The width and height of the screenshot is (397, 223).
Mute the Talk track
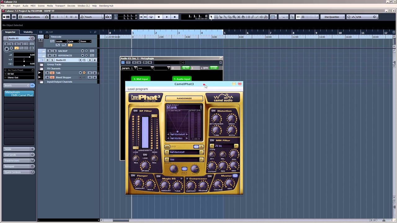(x=47, y=73)
